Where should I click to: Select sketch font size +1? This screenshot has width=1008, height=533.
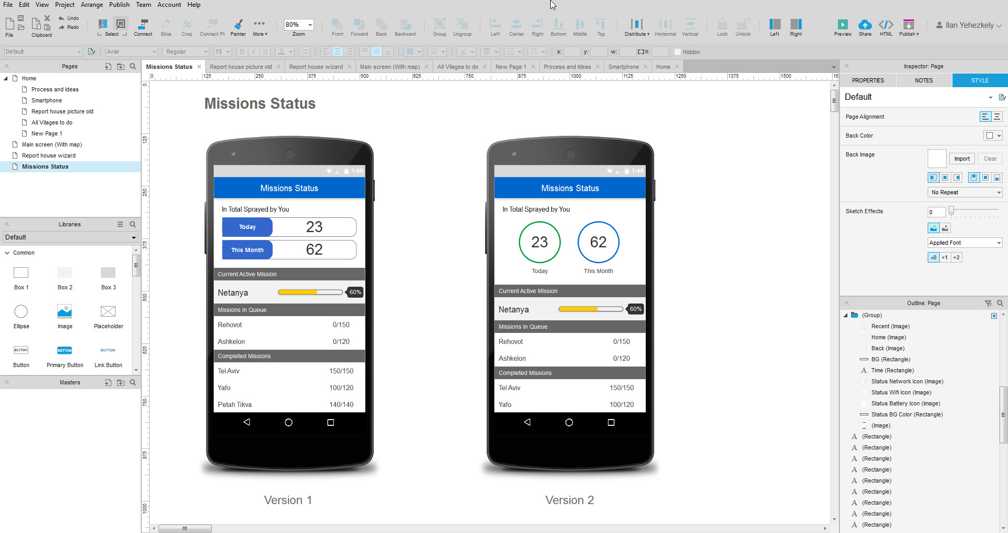click(x=945, y=257)
